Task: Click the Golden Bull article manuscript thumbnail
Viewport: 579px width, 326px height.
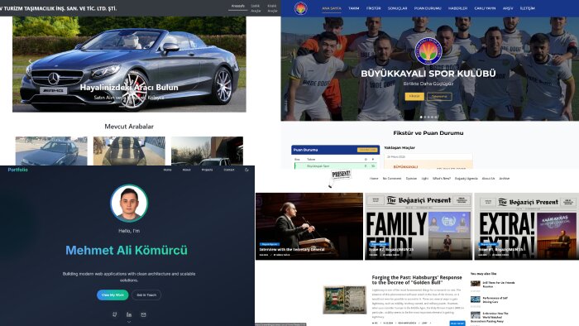Action: click(x=345, y=300)
